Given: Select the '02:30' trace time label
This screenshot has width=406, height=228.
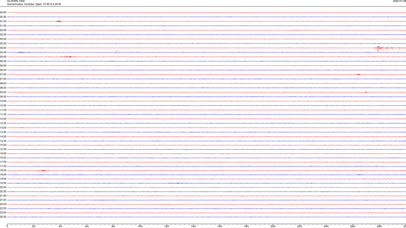Looking at the screenshot, I should click(3, 35).
